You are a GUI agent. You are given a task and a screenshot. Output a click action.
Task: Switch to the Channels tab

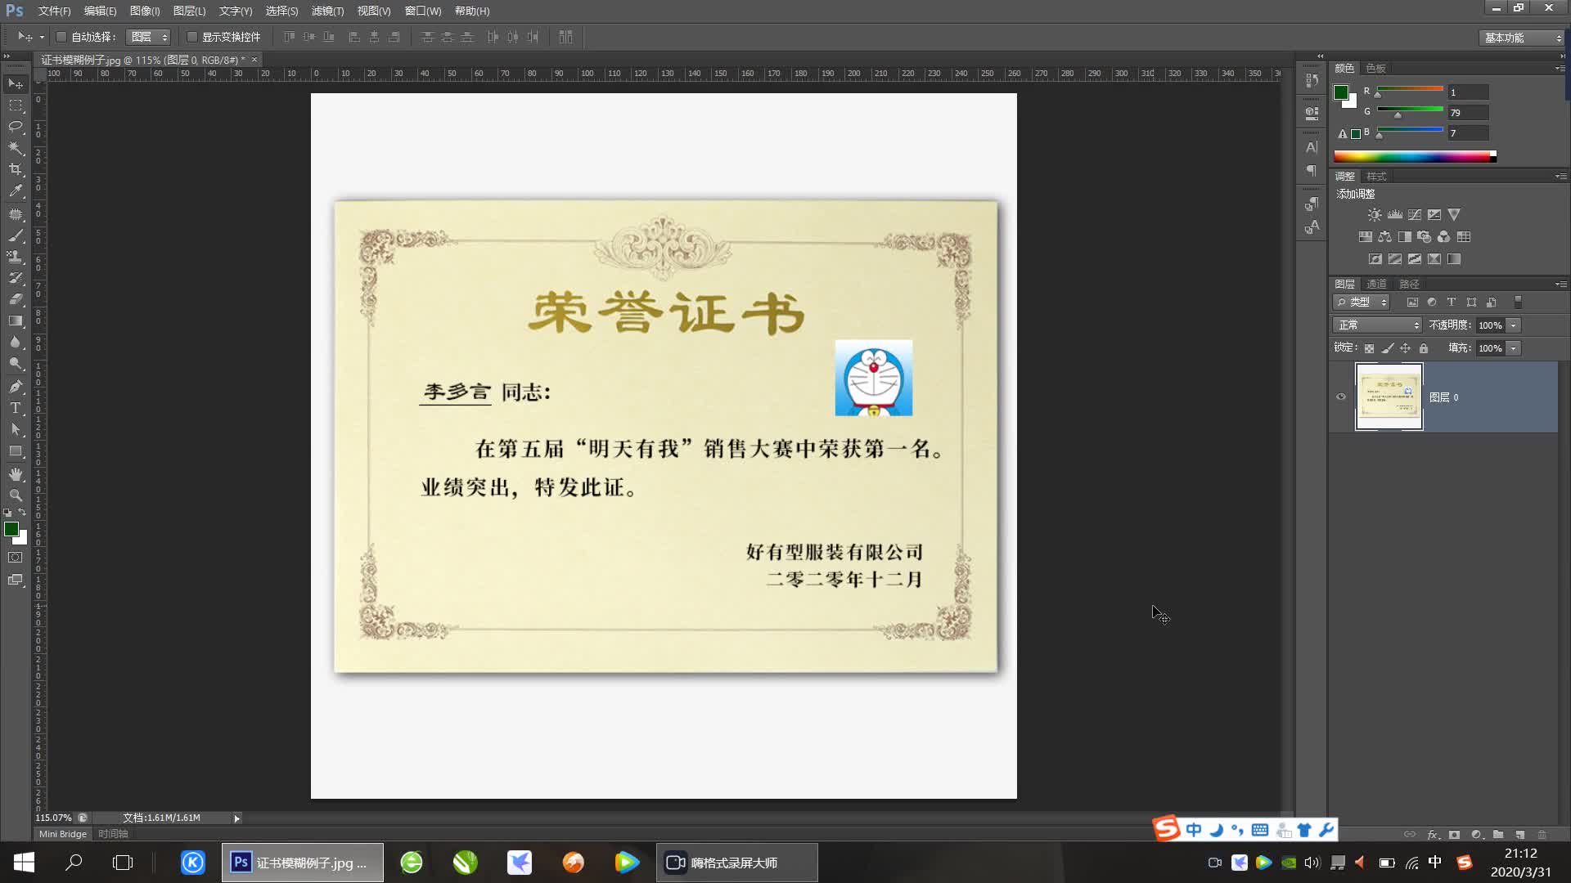tap(1376, 285)
